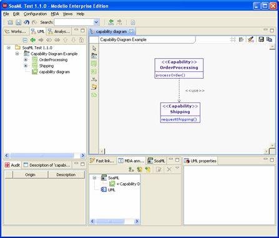Switch to the Fast link... tab
The height and width of the screenshot is (238, 279).
click(102, 161)
